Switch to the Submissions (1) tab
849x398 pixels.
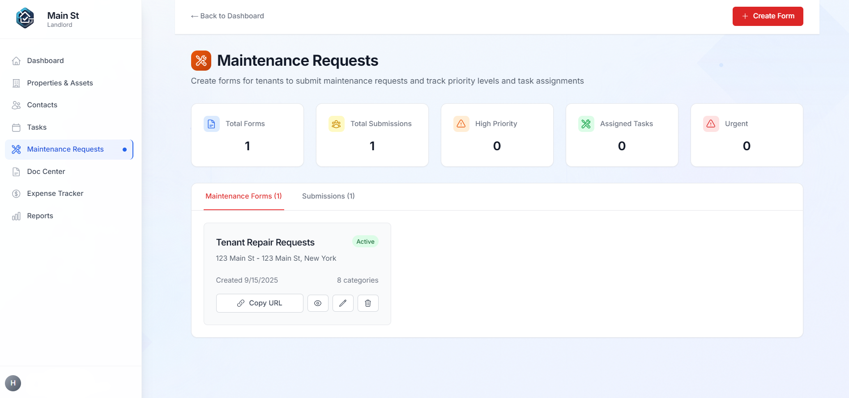tap(329, 196)
